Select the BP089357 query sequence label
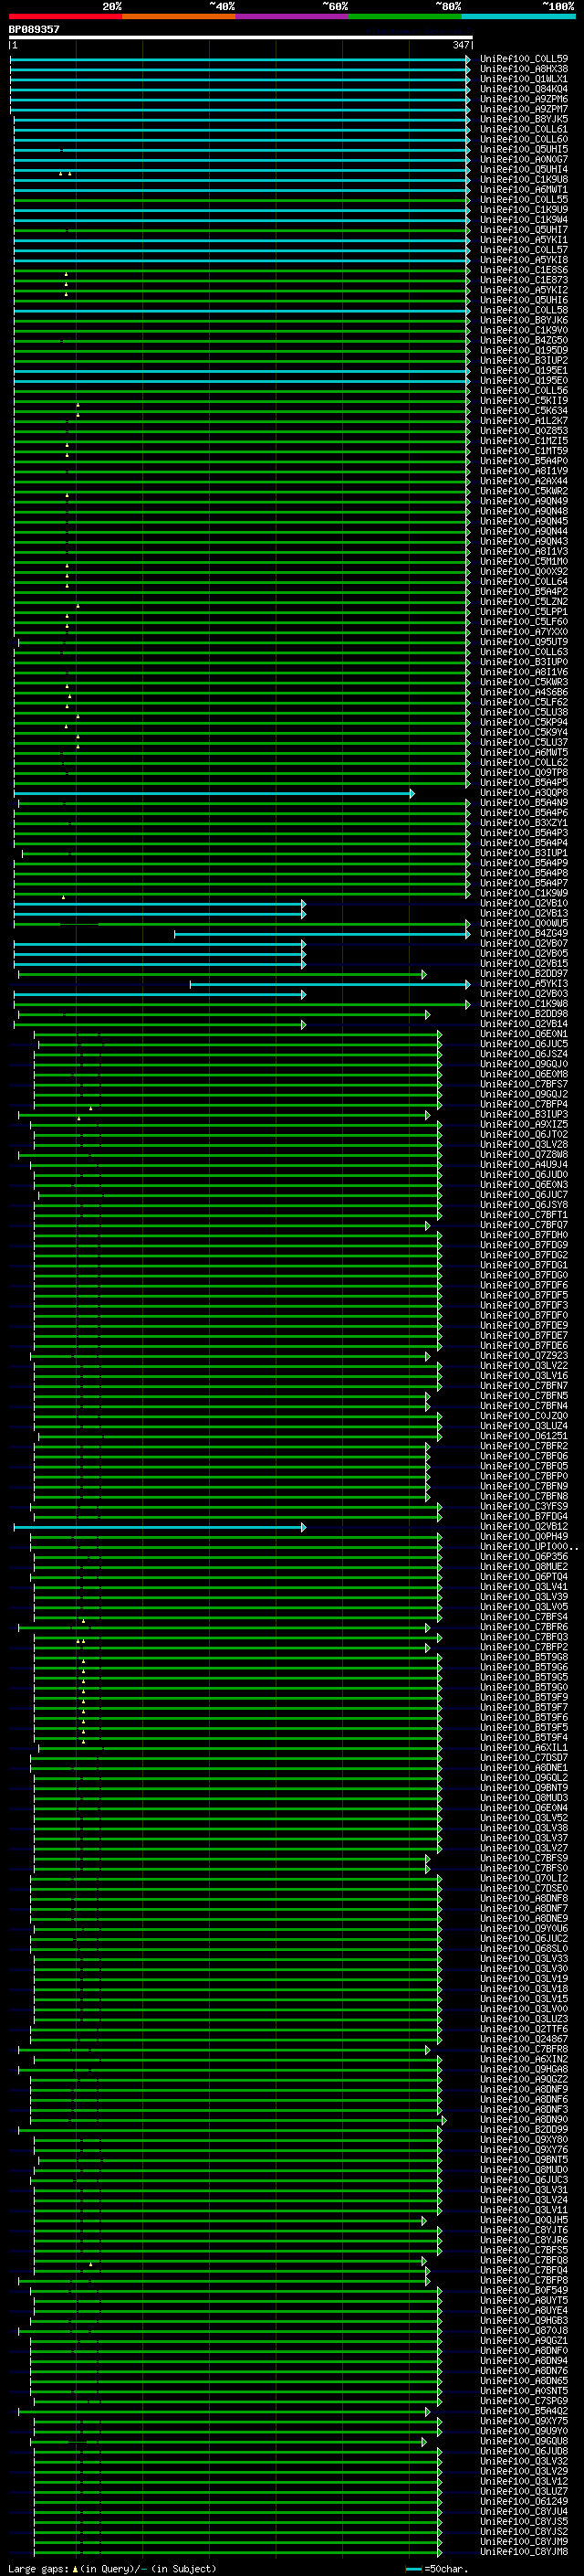The height and width of the screenshot is (2576, 584). coord(34,29)
